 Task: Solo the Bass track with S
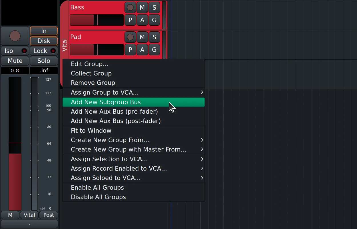pyautogui.click(x=154, y=7)
